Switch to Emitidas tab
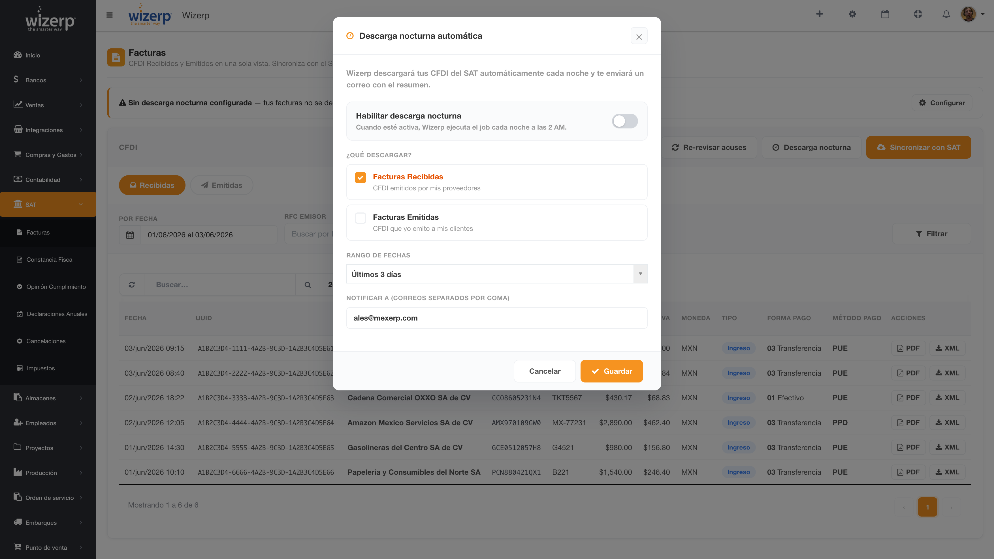The width and height of the screenshot is (994, 559). point(221,185)
